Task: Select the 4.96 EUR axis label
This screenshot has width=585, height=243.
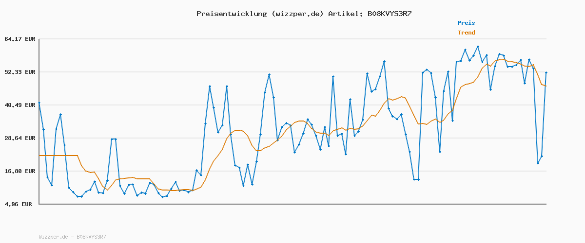Action: (x=19, y=204)
